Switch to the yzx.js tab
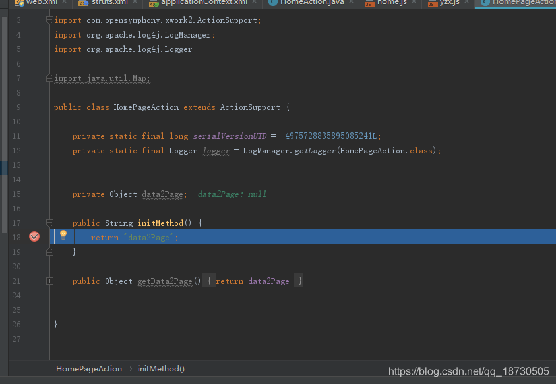The width and height of the screenshot is (556, 384). pos(449,3)
